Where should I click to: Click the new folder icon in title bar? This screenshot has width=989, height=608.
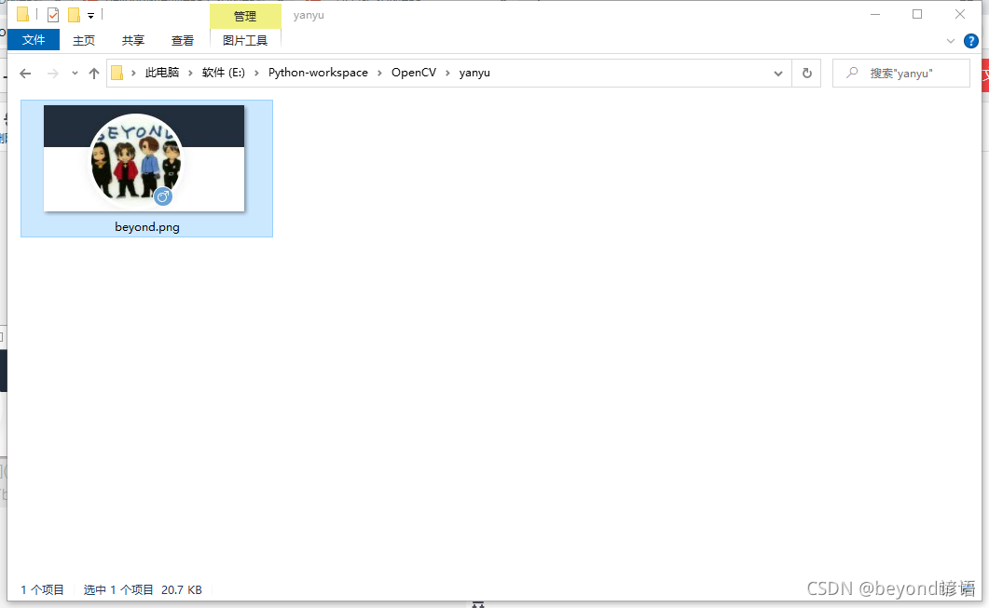[74, 14]
